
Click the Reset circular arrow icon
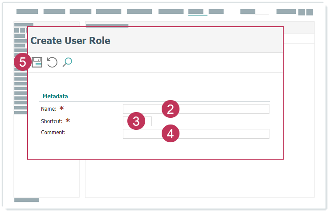click(x=52, y=62)
